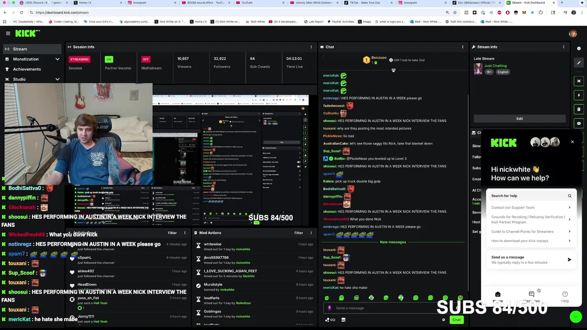Open the Mod Actions panel three-dot menu
This screenshot has width=587, height=330.
click(311, 233)
